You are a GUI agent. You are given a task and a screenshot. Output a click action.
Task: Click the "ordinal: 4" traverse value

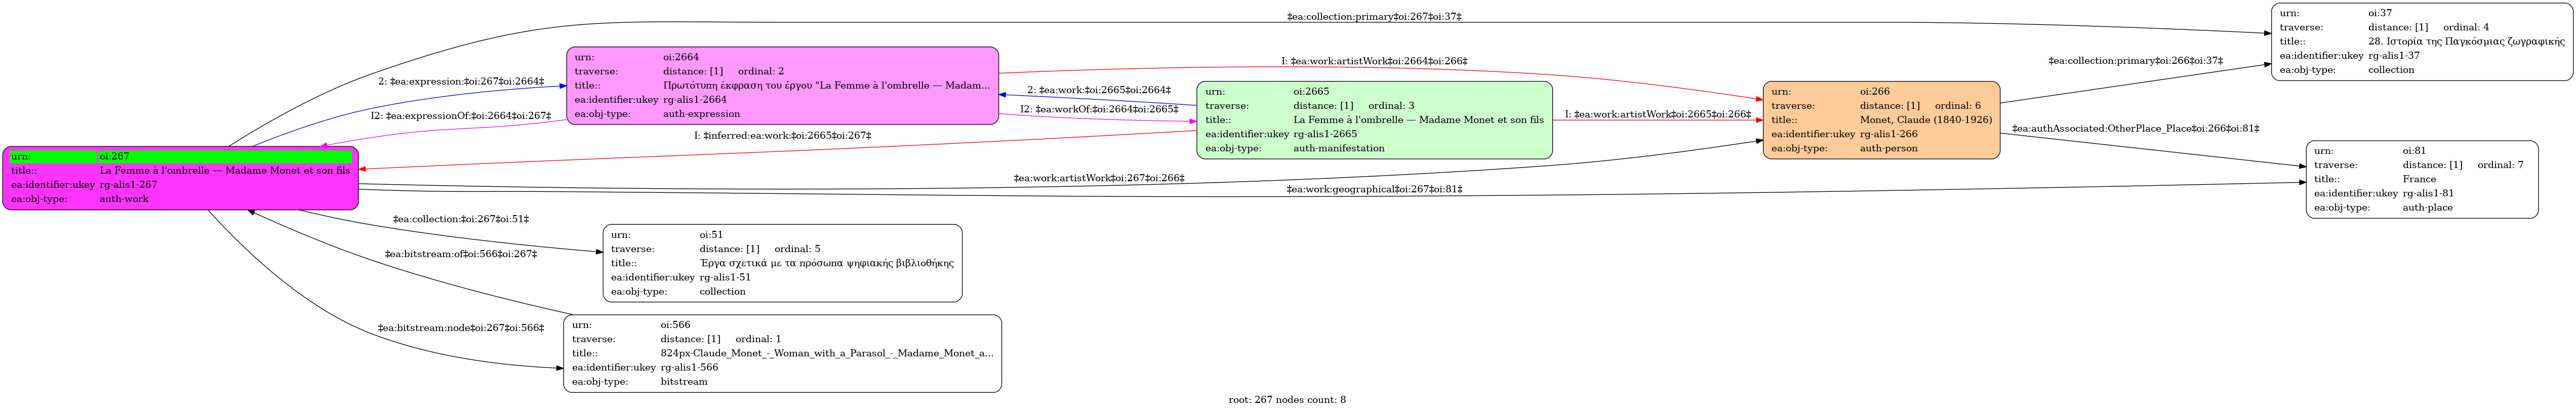point(2466,27)
